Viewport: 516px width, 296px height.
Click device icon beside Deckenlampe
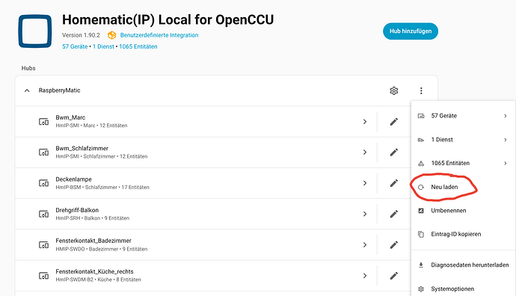pyautogui.click(x=44, y=183)
